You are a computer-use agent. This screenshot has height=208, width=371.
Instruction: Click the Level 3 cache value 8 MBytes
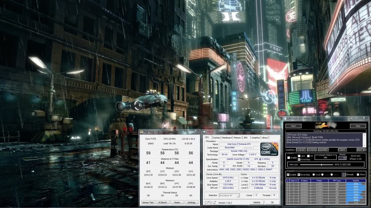258,188
